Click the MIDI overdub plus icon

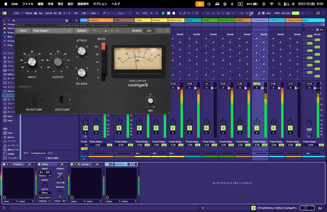pos(180,13)
